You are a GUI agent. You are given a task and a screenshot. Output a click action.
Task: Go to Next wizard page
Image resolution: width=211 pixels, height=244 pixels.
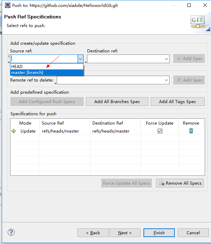click(x=125, y=233)
